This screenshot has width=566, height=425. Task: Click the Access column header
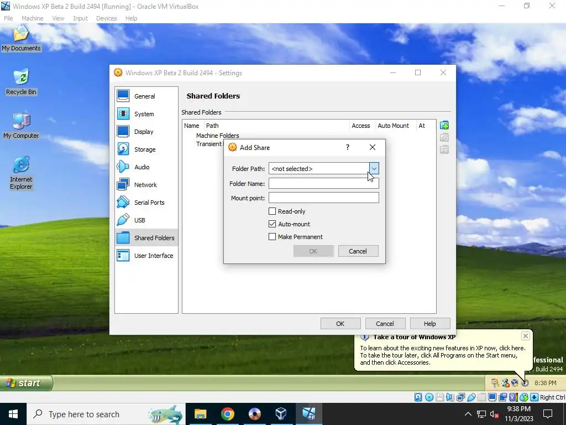[x=360, y=126]
